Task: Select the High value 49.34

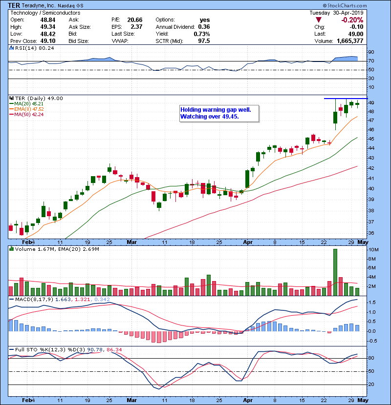Action: click(x=48, y=27)
